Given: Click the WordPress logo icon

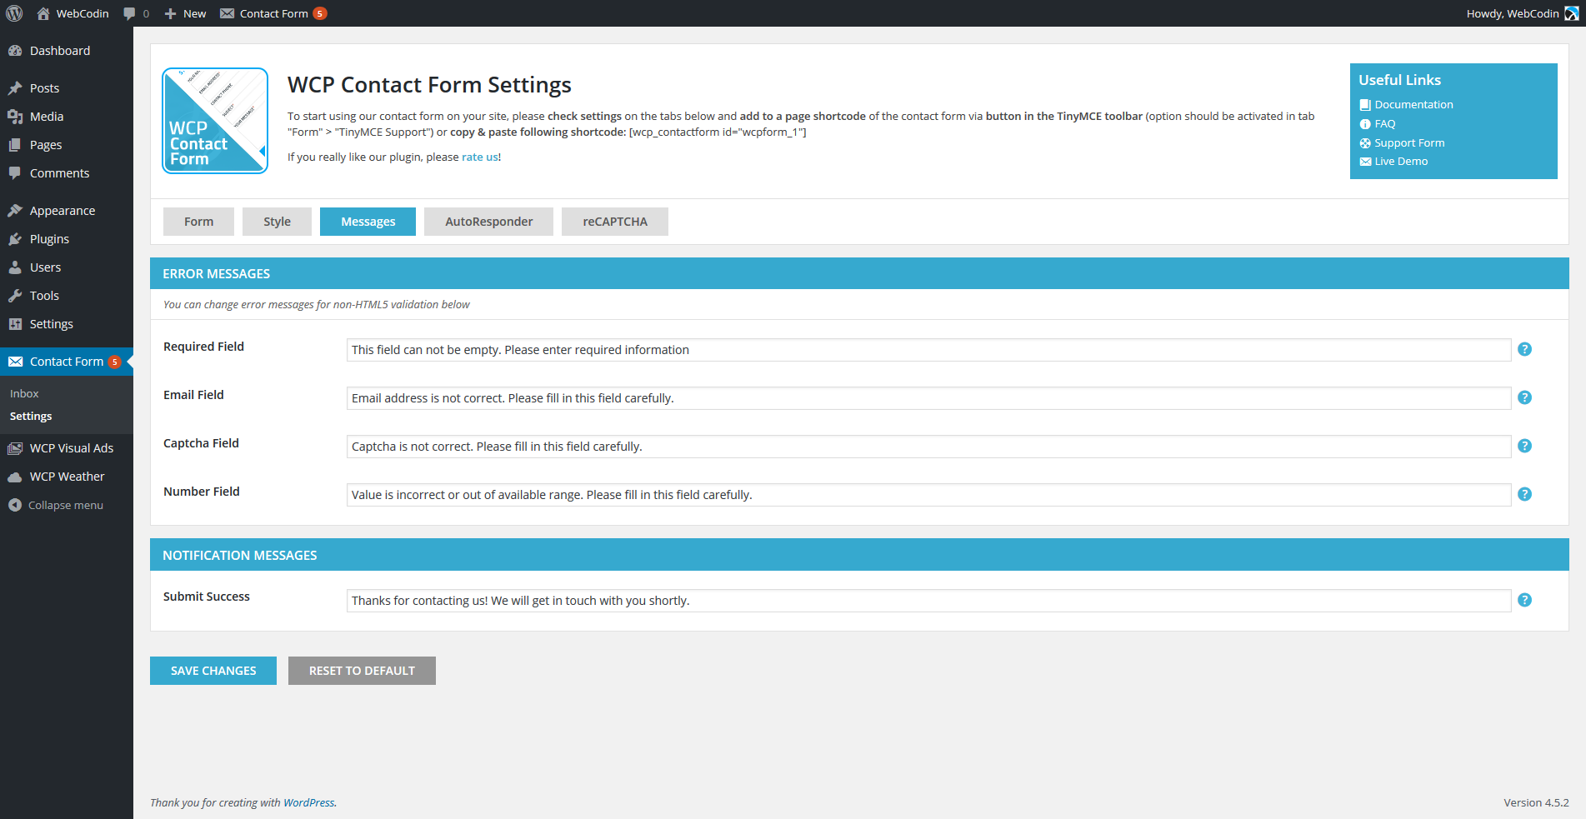Looking at the screenshot, I should point(14,13).
